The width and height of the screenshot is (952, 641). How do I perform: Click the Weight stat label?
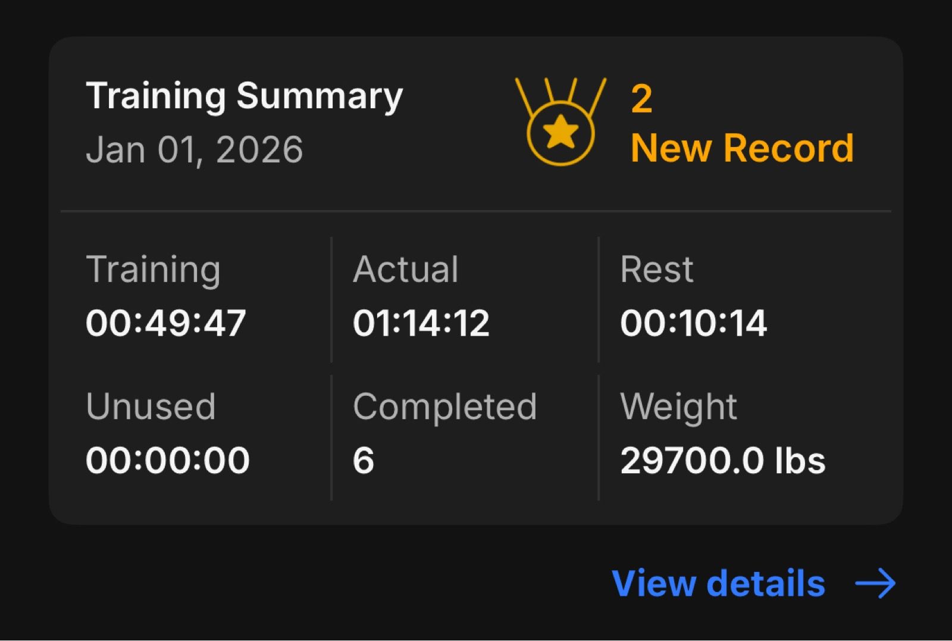(678, 407)
